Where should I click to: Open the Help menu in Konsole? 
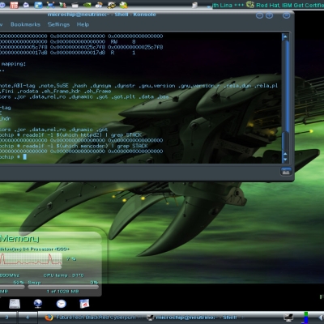tap(83, 24)
